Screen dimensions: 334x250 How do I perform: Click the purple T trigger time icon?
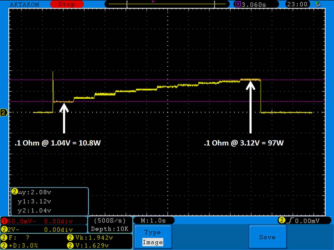[238, 4]
